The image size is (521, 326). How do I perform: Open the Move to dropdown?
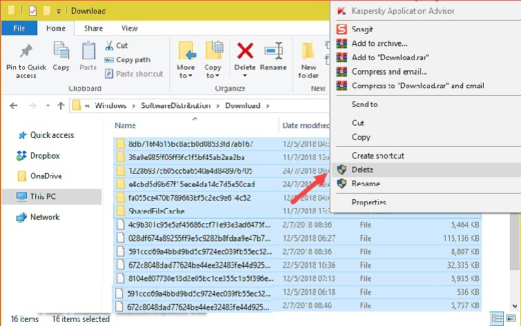pyautogui.click(x=186, y=71)
